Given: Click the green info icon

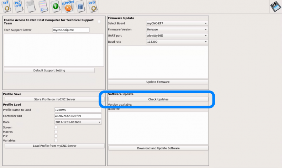Looking at the screenshot, I should tap(55, 6).
